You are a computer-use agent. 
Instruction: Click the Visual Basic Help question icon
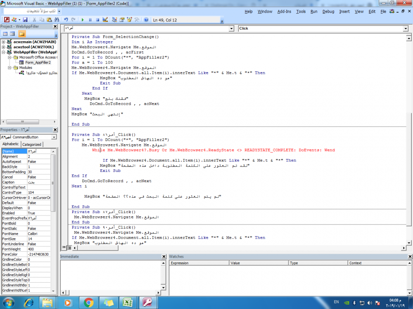pyautogui.click(x=146, y=20)
